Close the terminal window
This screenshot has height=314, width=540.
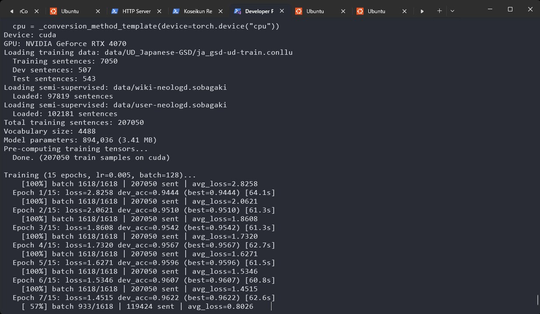pyautogui.click(x=530, y=9)
